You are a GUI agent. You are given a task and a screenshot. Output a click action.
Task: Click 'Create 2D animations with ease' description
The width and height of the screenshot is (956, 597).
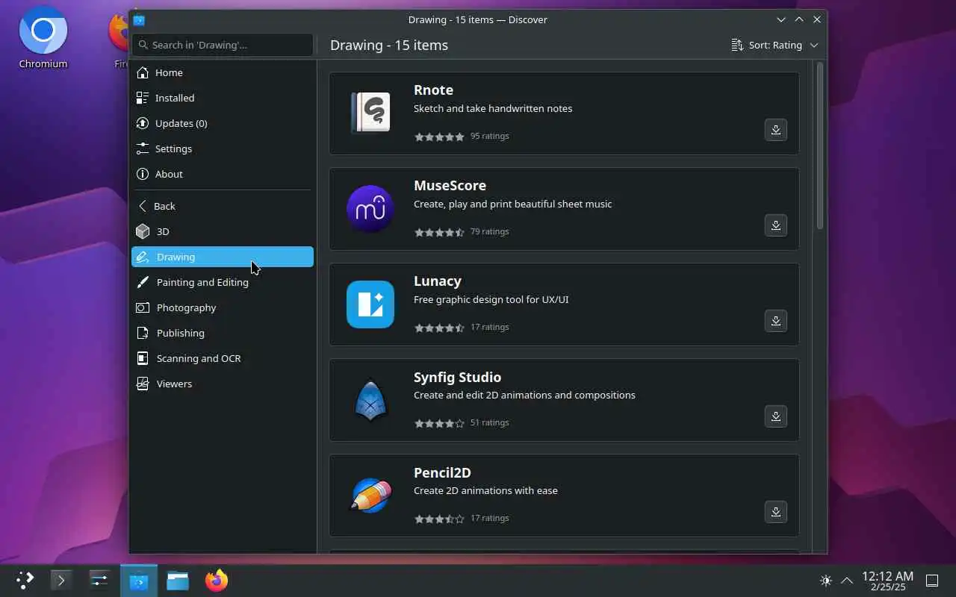[x=485, y=490]
